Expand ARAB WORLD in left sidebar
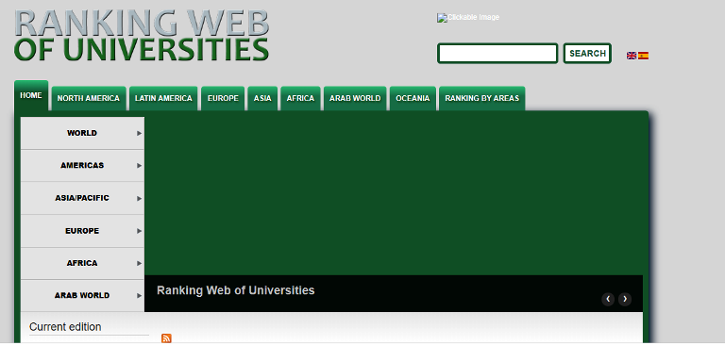This screenshot has height=345, width=725. point(82,296)
